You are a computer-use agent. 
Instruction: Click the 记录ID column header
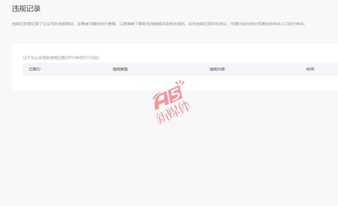(35, 69)
